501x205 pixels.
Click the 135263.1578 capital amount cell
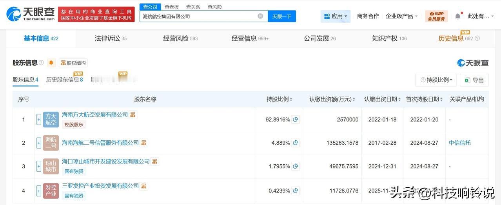pyautogui.click(x=332, y=143)
